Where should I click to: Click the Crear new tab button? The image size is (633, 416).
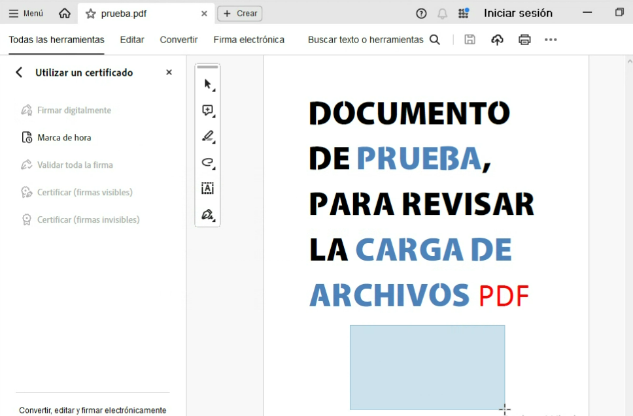click(240, 13)
